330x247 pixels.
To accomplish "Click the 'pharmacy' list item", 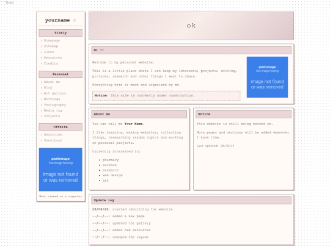I will 111,160.
